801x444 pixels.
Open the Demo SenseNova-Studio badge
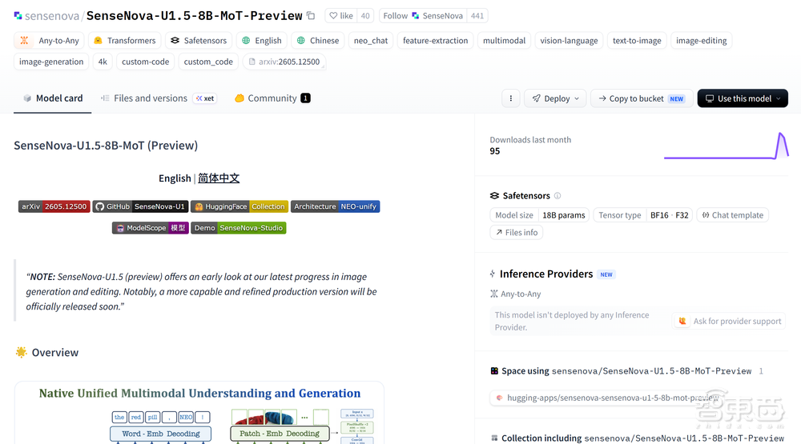(x=239, y=228)
